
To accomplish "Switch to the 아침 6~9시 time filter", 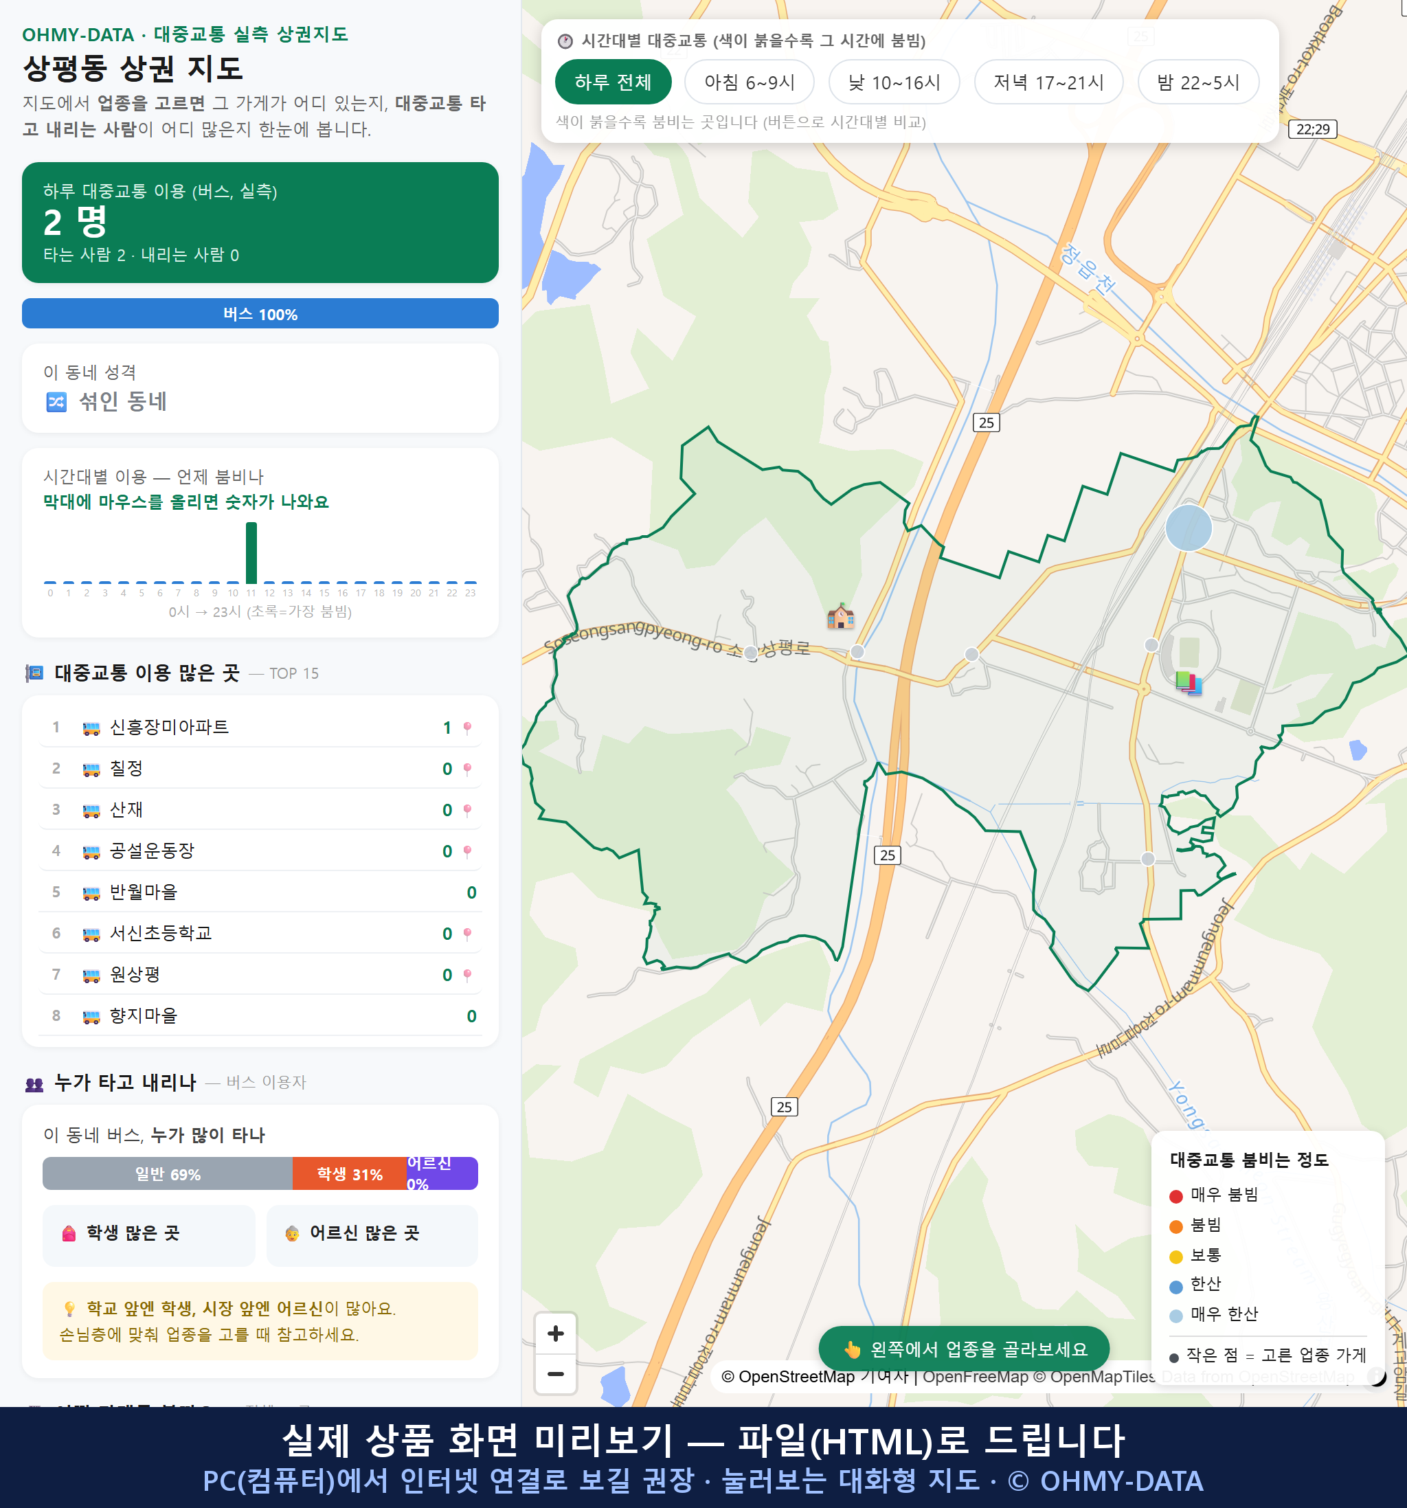I will 750,82.
